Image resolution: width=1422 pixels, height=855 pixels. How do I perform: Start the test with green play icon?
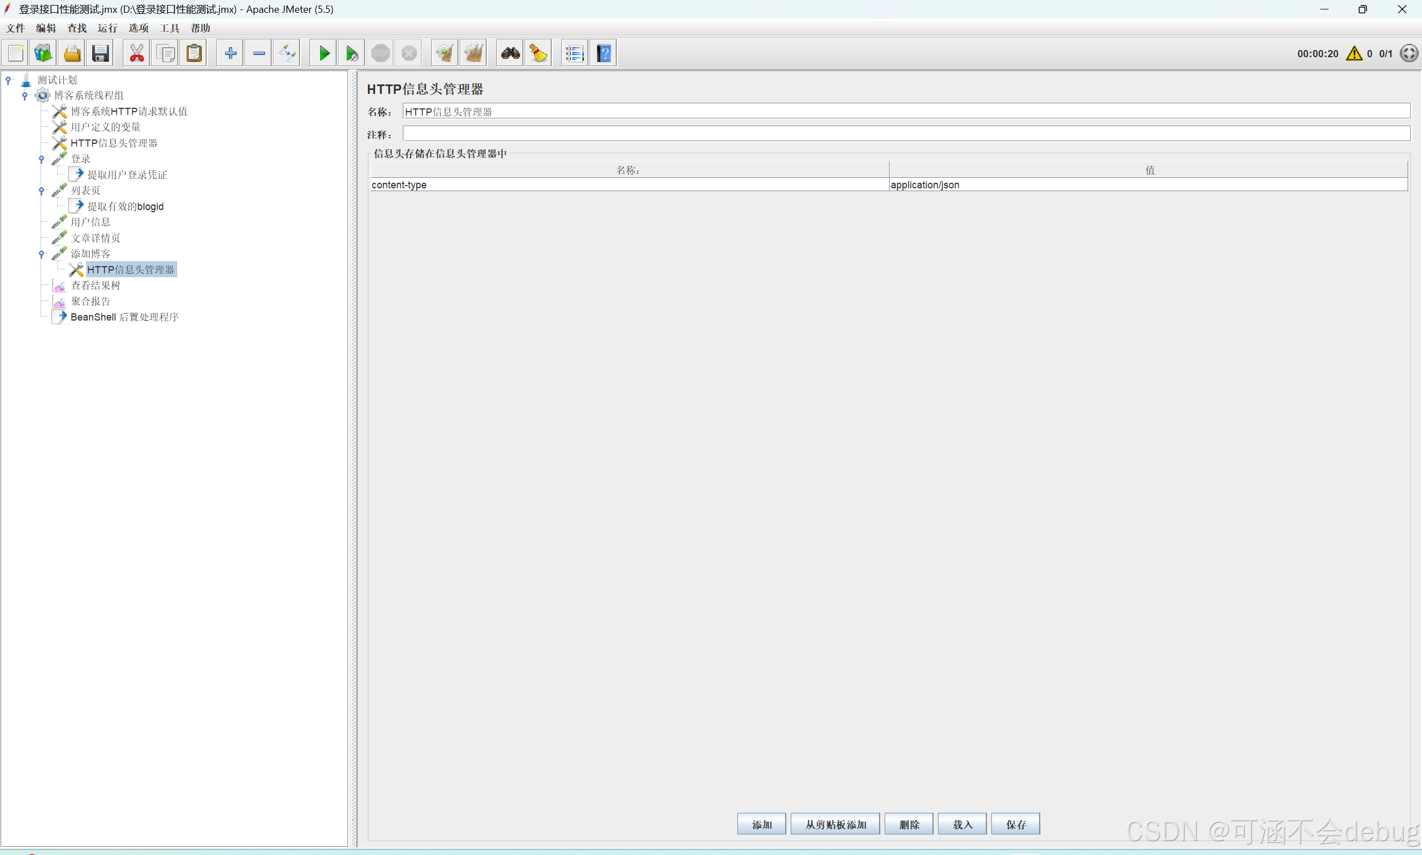tap(324, 53)
